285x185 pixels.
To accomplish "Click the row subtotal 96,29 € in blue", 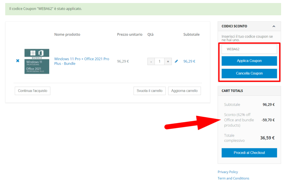I will pyautogui.click(x=189, y=61).
